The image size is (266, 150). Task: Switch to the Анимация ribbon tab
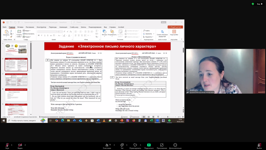click(x=63, y=27)
